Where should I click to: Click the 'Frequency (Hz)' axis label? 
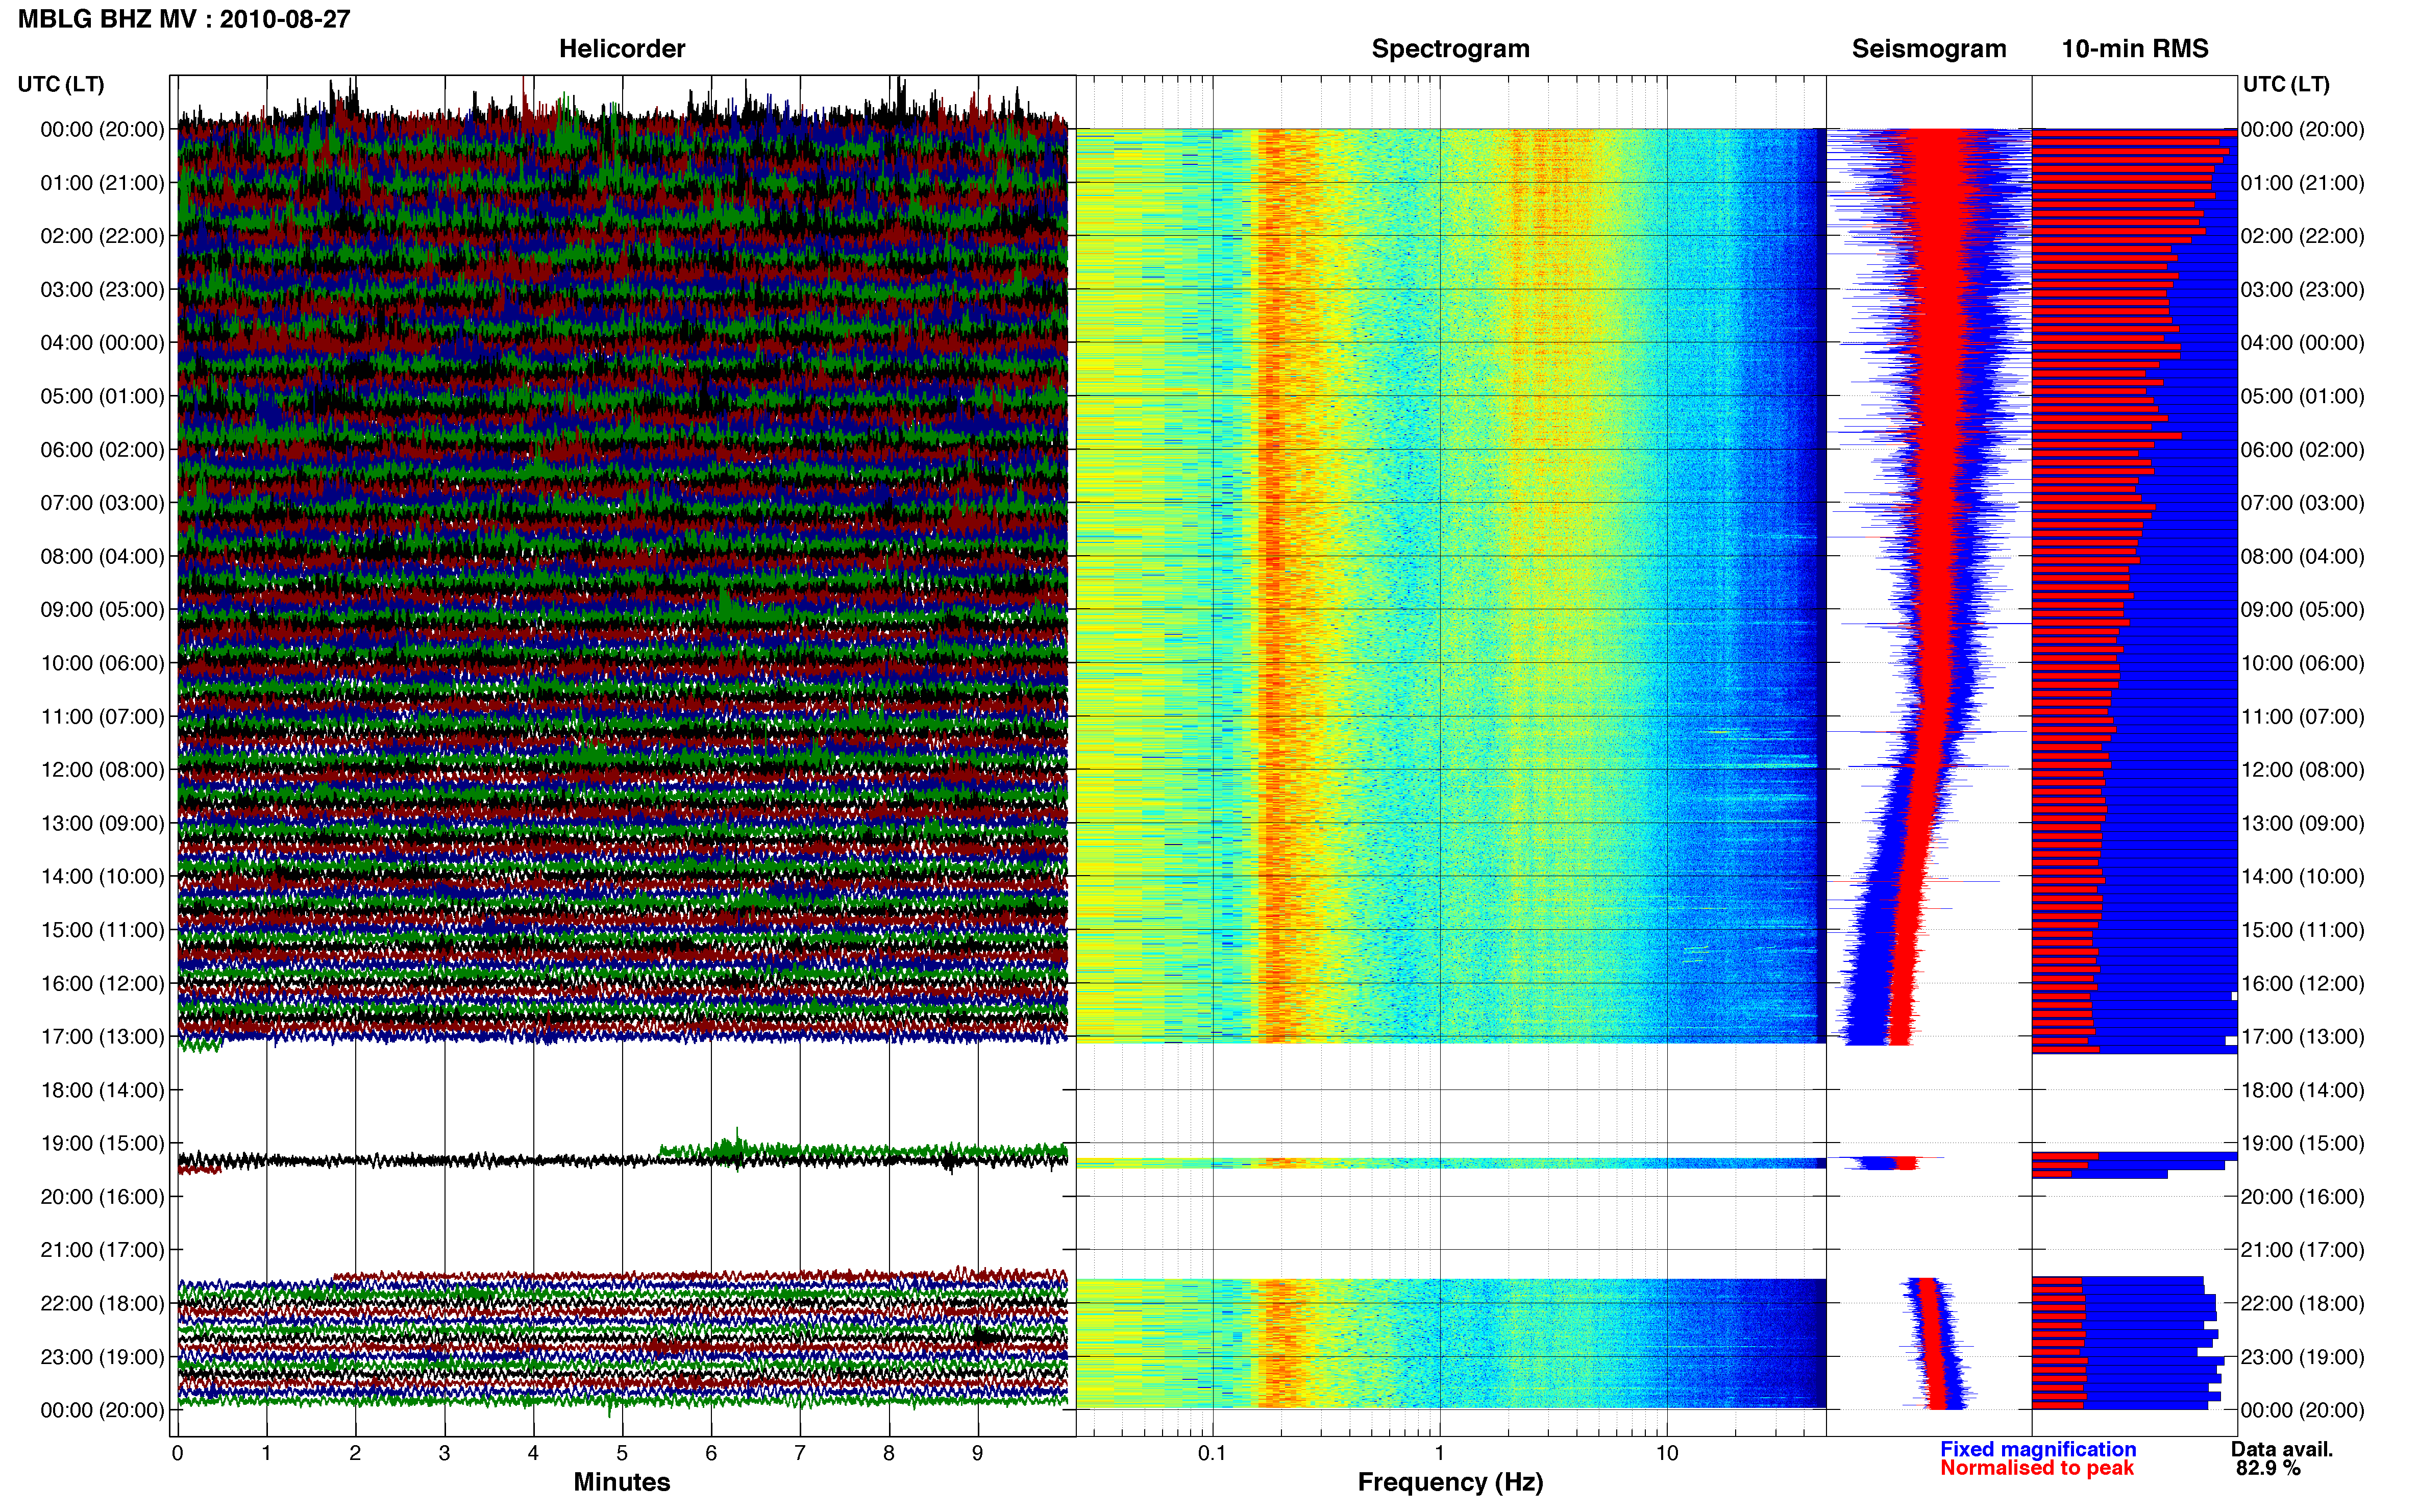(x=1450, y=1482)
